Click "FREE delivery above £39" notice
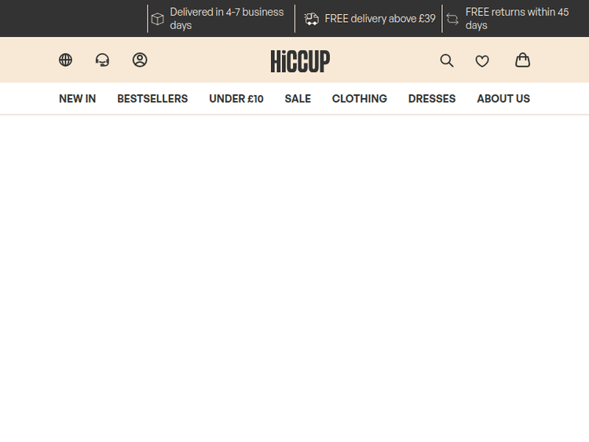 [x=380, y=19]
